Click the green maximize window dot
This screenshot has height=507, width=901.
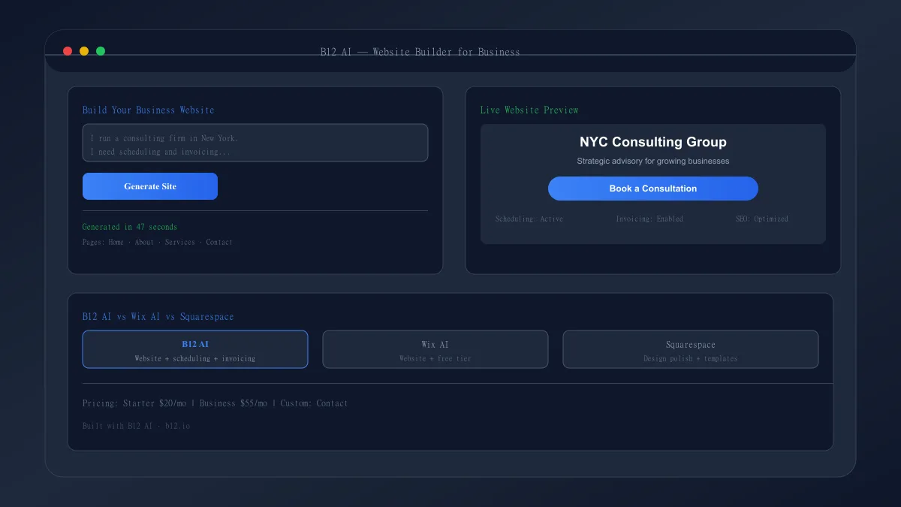101,51
